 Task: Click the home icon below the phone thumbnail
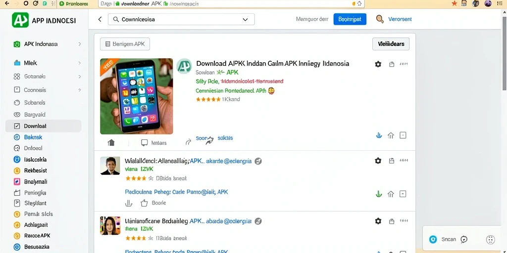111,143
